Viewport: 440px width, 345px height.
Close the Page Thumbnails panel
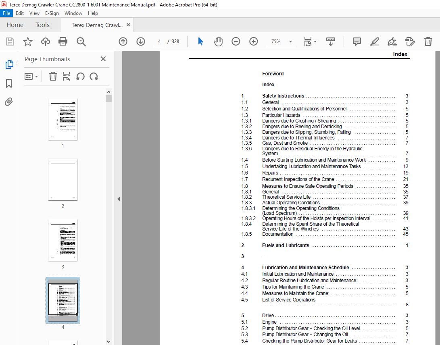pyautogui.click(x=103, y=59)
